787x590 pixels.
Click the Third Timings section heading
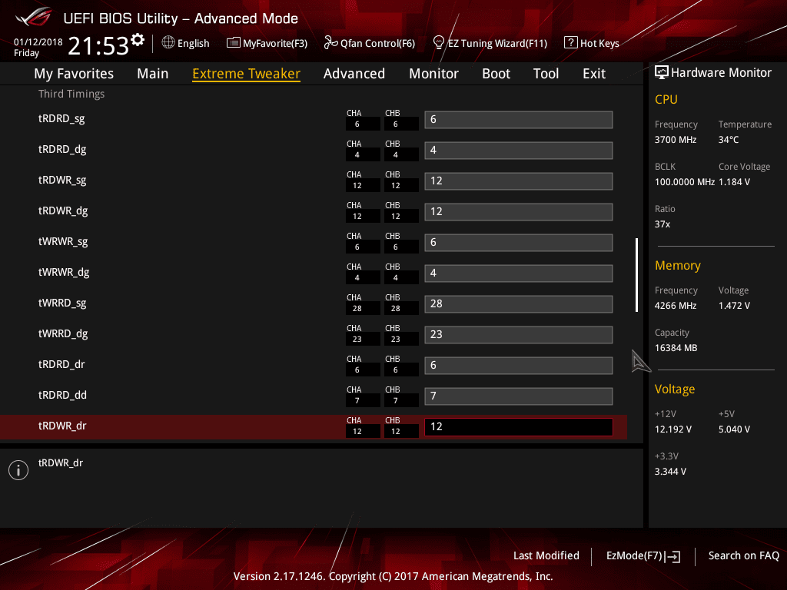point(71,94)
